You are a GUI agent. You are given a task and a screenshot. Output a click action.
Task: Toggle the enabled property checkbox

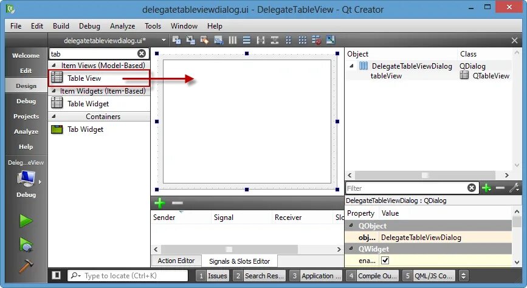[385, 260]
